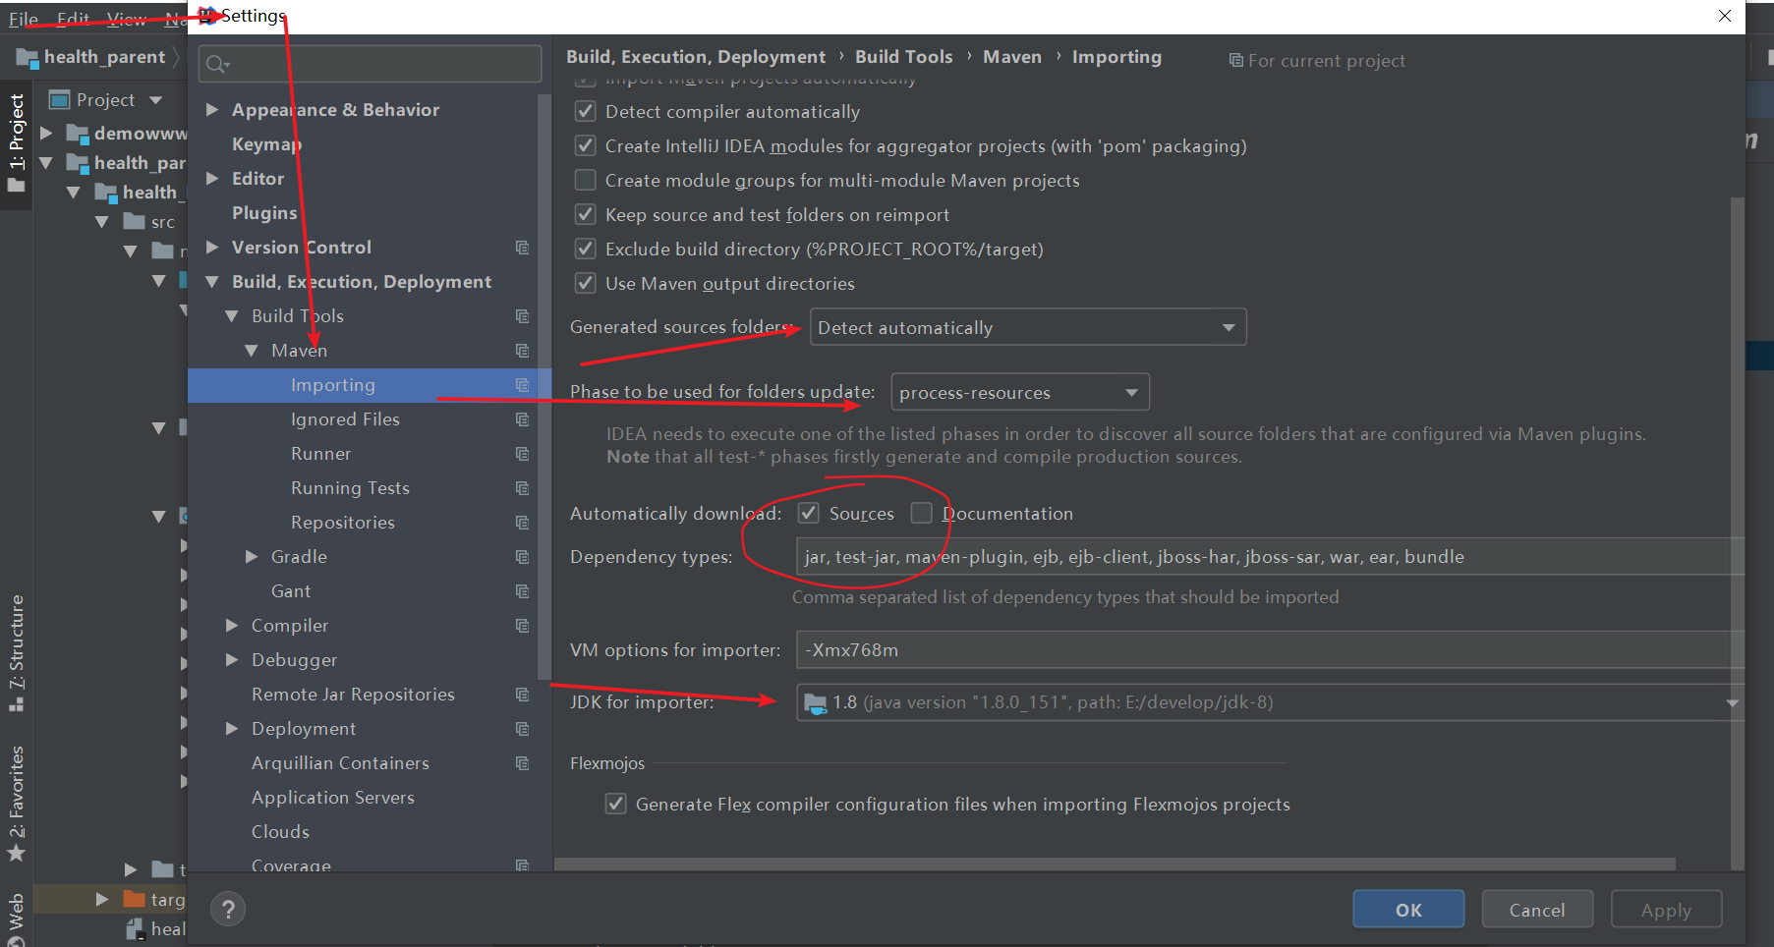Click the health_parent module folder icon in breadcrumb
The height and width of the screenshot is (947, 1774).
pyautogui.click(x=27, y=58)
